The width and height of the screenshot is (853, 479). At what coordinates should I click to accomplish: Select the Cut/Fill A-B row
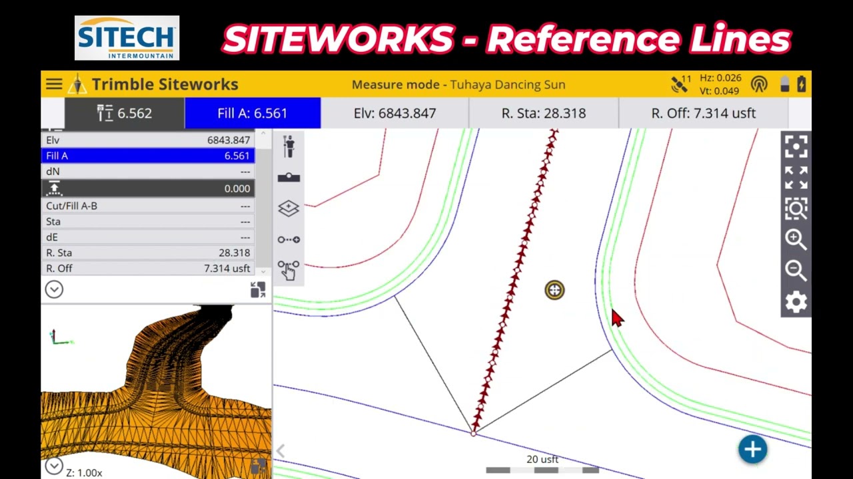(x=148, y=206)
